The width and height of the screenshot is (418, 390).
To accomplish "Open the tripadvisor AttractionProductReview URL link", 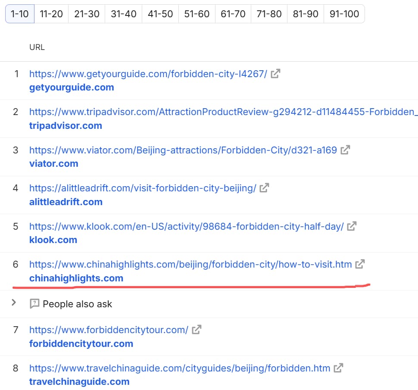I will [223, 112].
